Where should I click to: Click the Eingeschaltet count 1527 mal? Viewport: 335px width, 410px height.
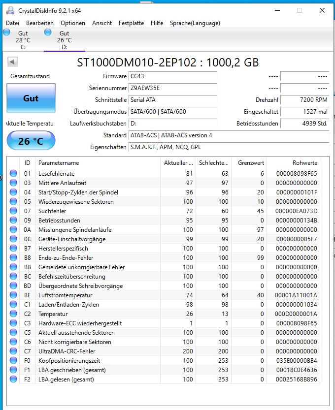pos(304,112)
